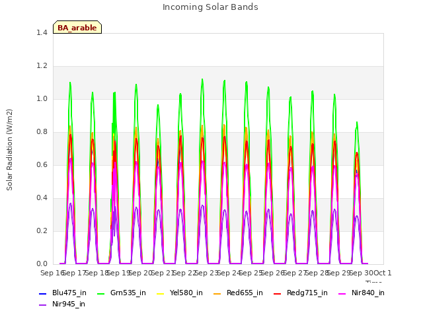Click the 1.4 y-axis tick label
423x317 pixels.
point(42,32)
